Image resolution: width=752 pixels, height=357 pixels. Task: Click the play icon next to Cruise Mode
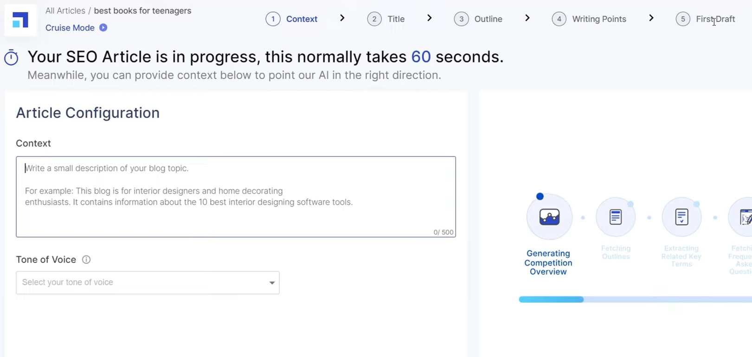(103, 28)
